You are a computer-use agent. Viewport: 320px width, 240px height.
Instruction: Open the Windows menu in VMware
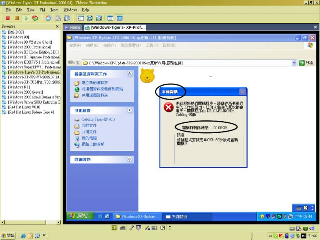tap(70, 10)
